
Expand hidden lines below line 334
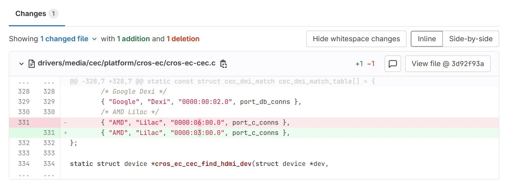tap(24, 174)
